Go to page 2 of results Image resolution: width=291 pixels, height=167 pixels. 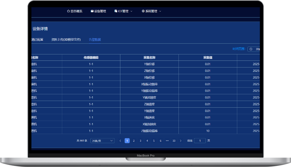coord(134,141)
